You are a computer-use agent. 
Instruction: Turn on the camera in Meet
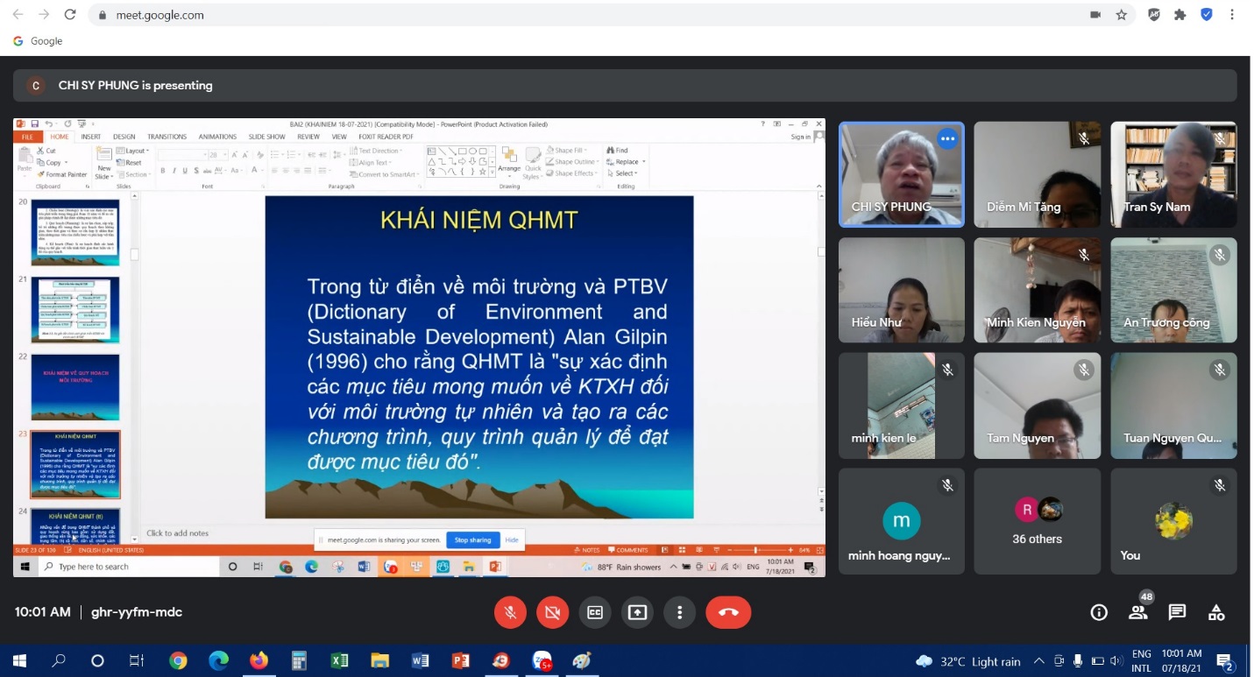click(552, 612)
